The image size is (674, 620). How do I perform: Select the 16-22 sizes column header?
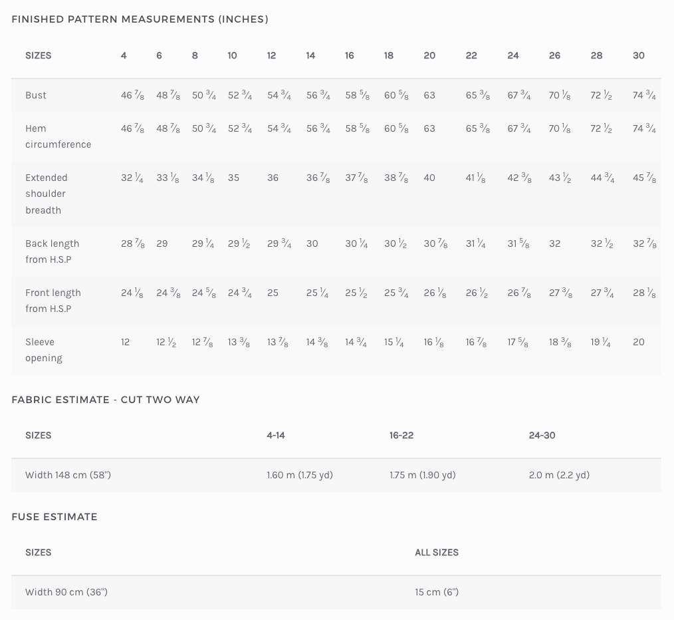point(401,435)
